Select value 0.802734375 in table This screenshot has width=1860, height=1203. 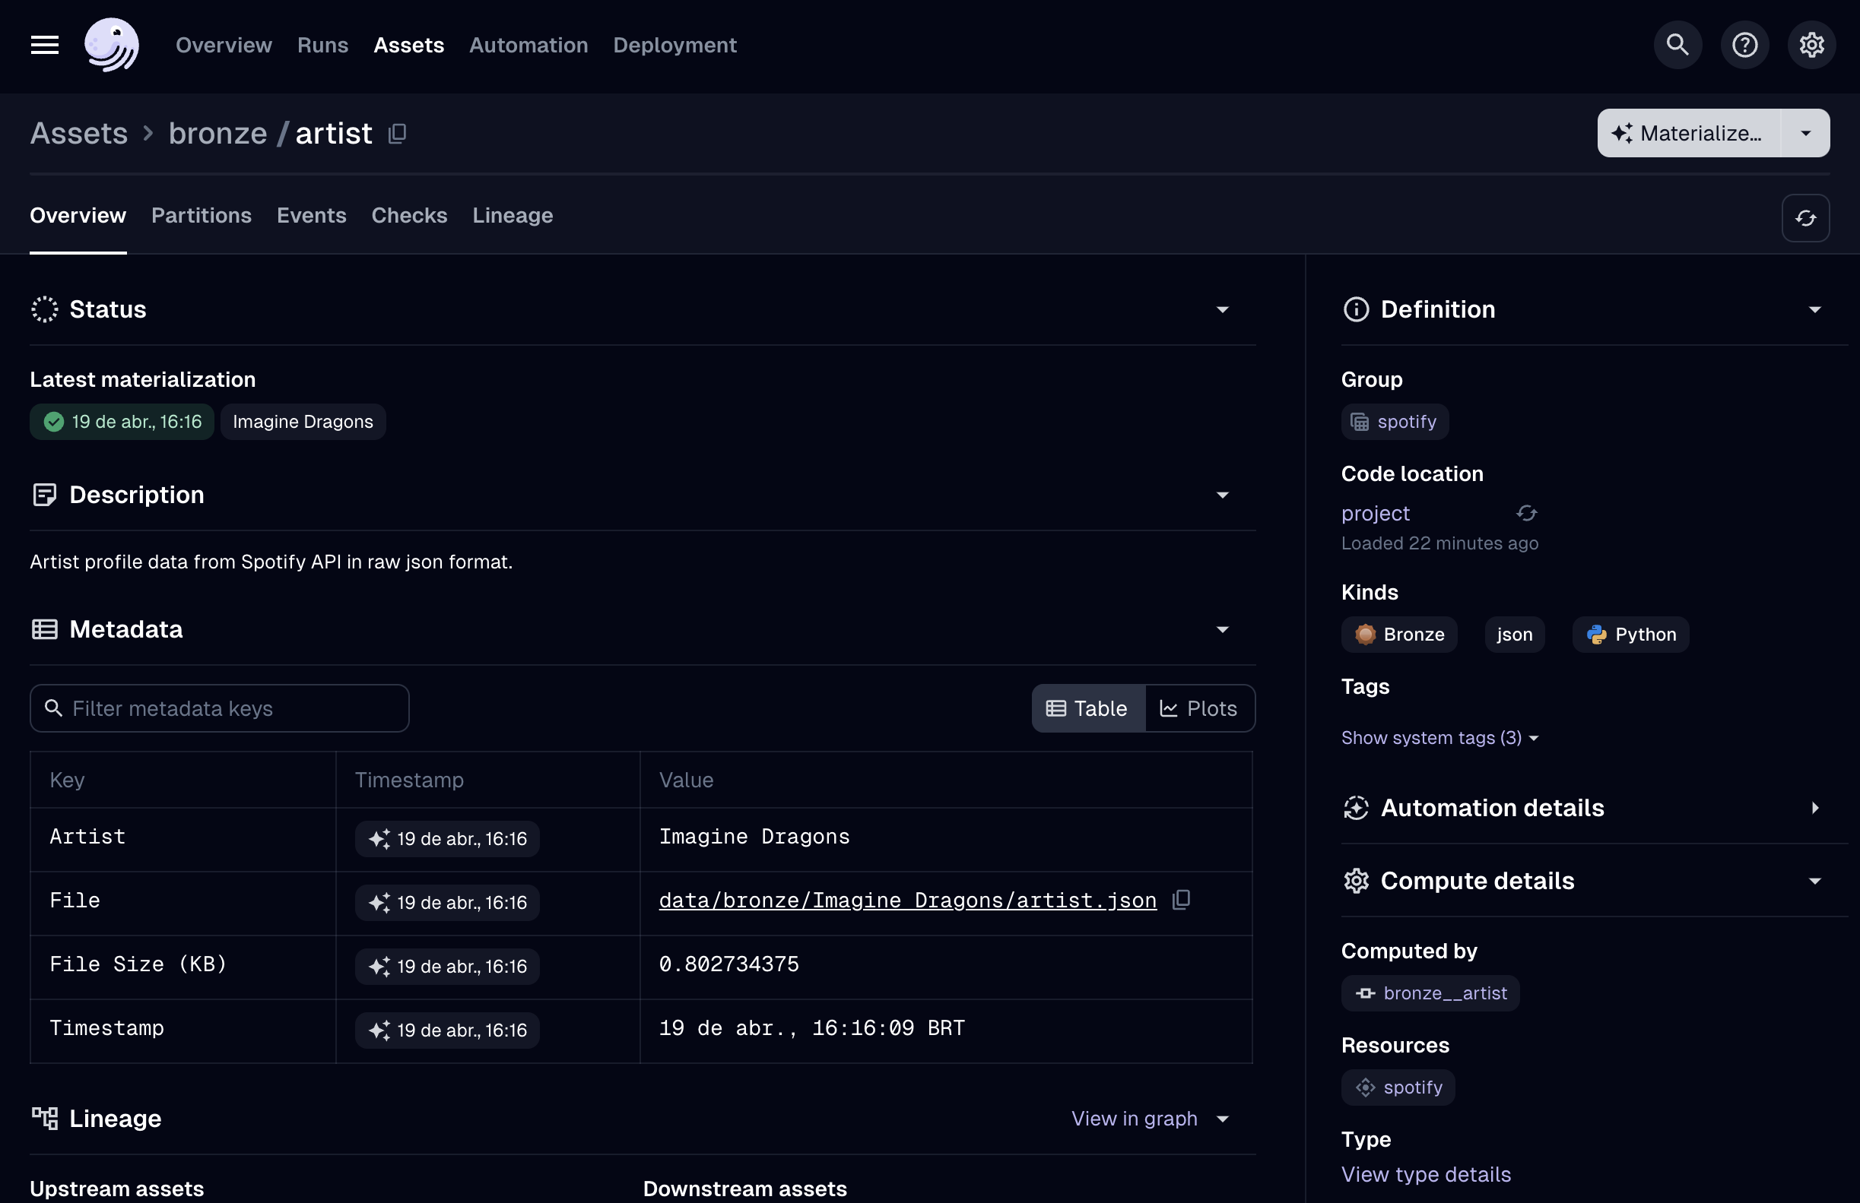click(x=728, y=964)
